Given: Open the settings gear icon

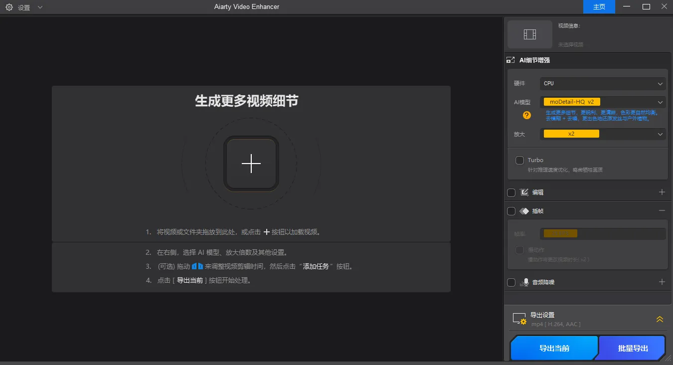Looking at the screenshot, I should point(9,7).
